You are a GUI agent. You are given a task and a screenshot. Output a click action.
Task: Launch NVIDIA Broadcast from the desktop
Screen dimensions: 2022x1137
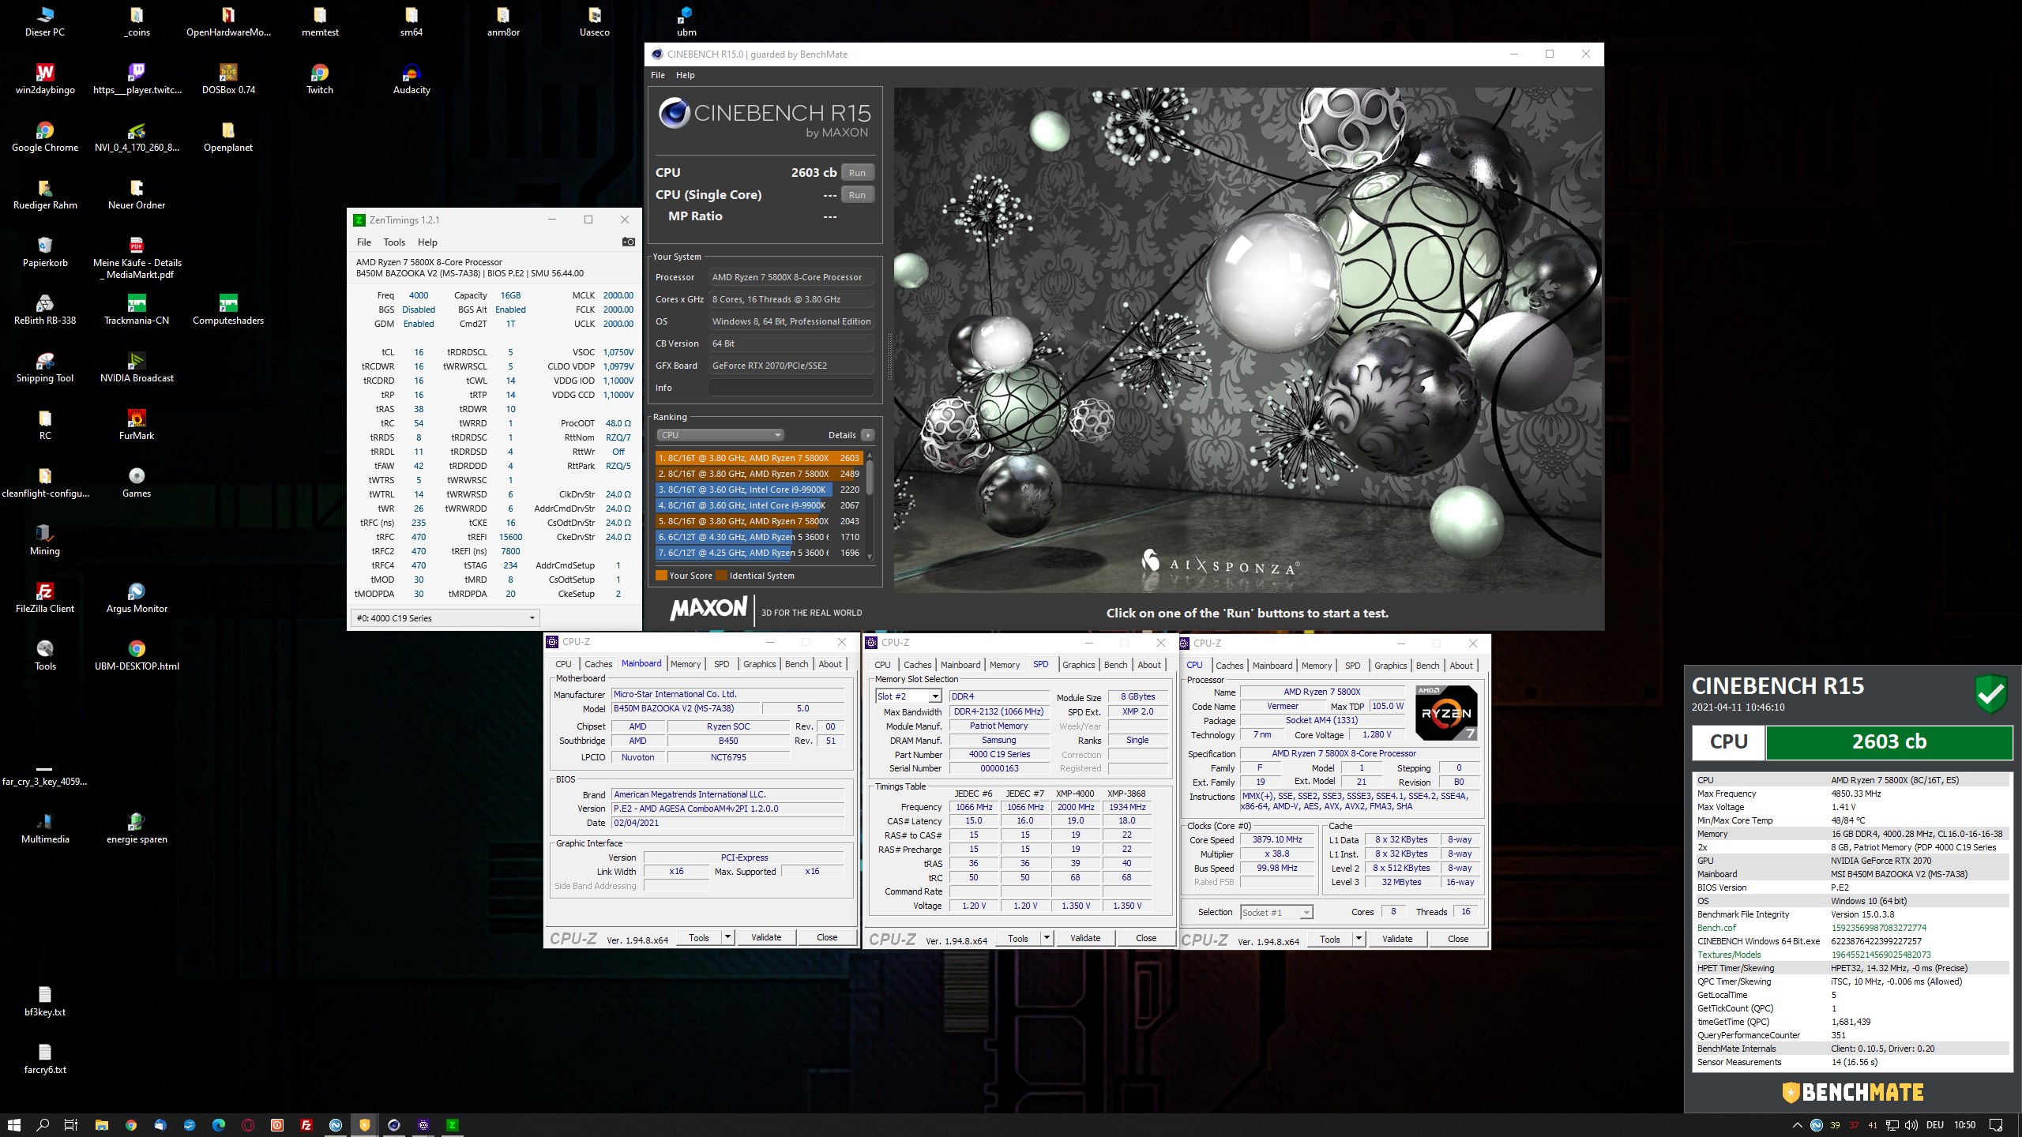[137, 367]
